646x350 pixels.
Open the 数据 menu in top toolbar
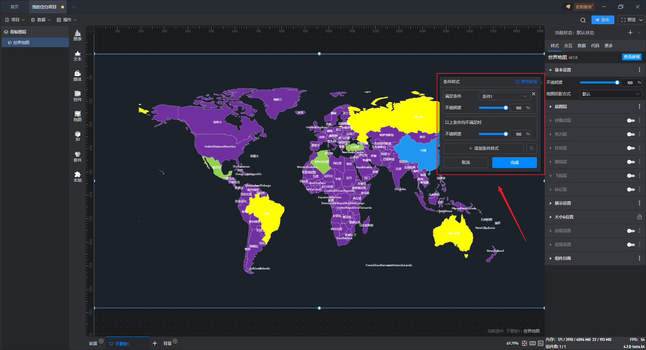pos(41,20)
